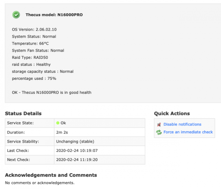
Task: Click the Disable notifications bell icon
Action: tap(159, 125)
